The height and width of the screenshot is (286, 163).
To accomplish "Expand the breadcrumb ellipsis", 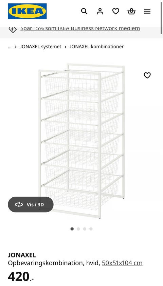I will point(10,47).
